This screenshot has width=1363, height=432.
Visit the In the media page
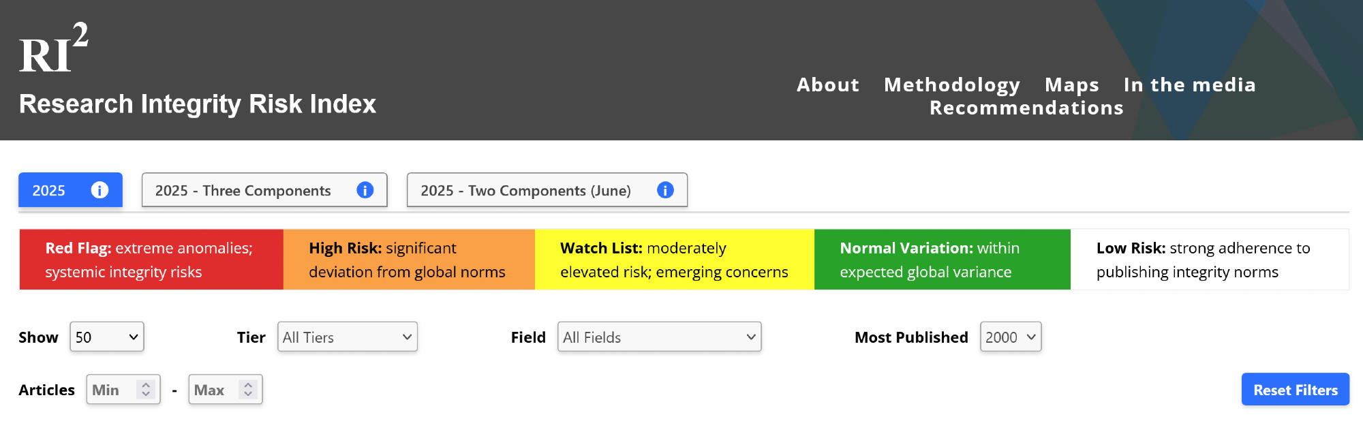tap(1189, 84)
